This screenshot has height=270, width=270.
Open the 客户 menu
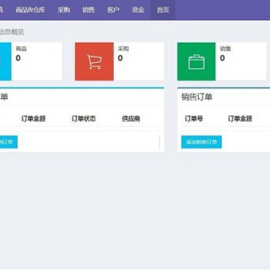pos(113,10)
